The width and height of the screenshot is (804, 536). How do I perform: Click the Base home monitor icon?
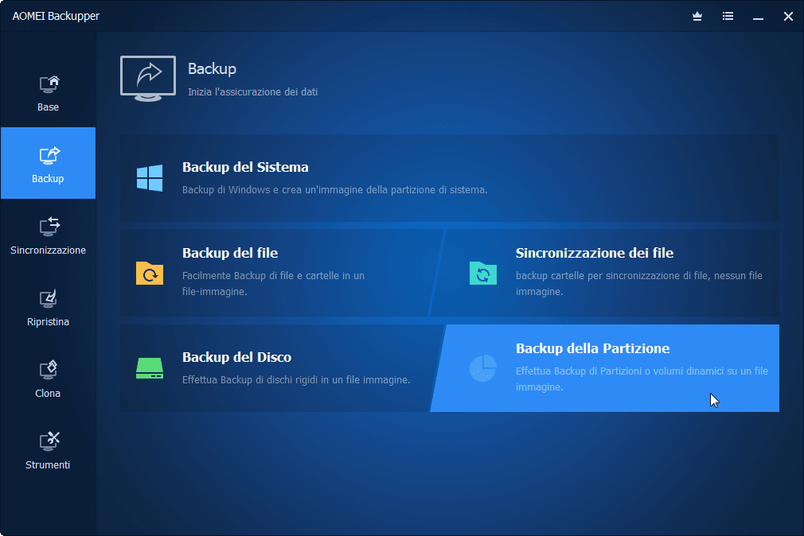tap(49, 84)
